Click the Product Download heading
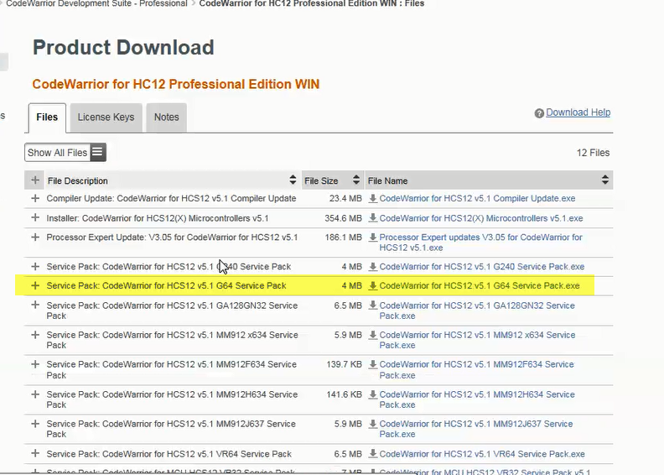664x475 pixels. point(123,48)
